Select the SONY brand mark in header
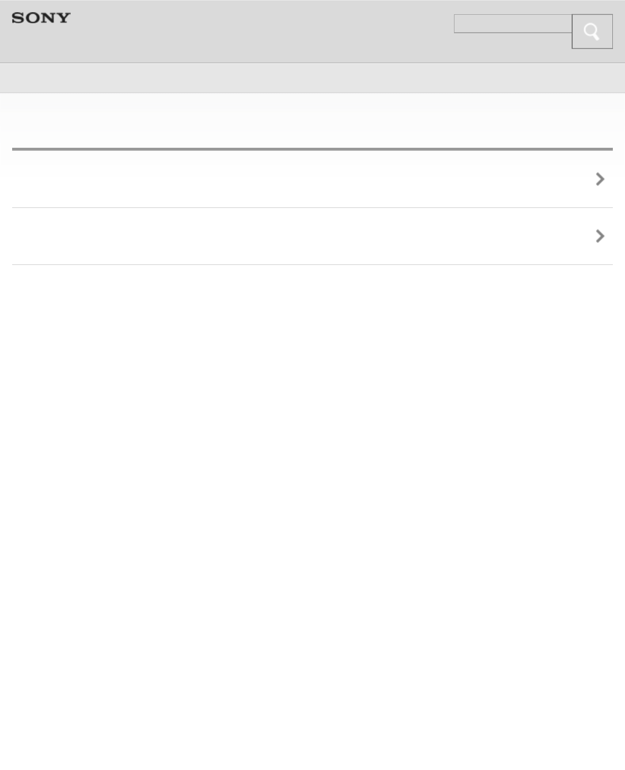Screen dimensions: 625x770 41,18
